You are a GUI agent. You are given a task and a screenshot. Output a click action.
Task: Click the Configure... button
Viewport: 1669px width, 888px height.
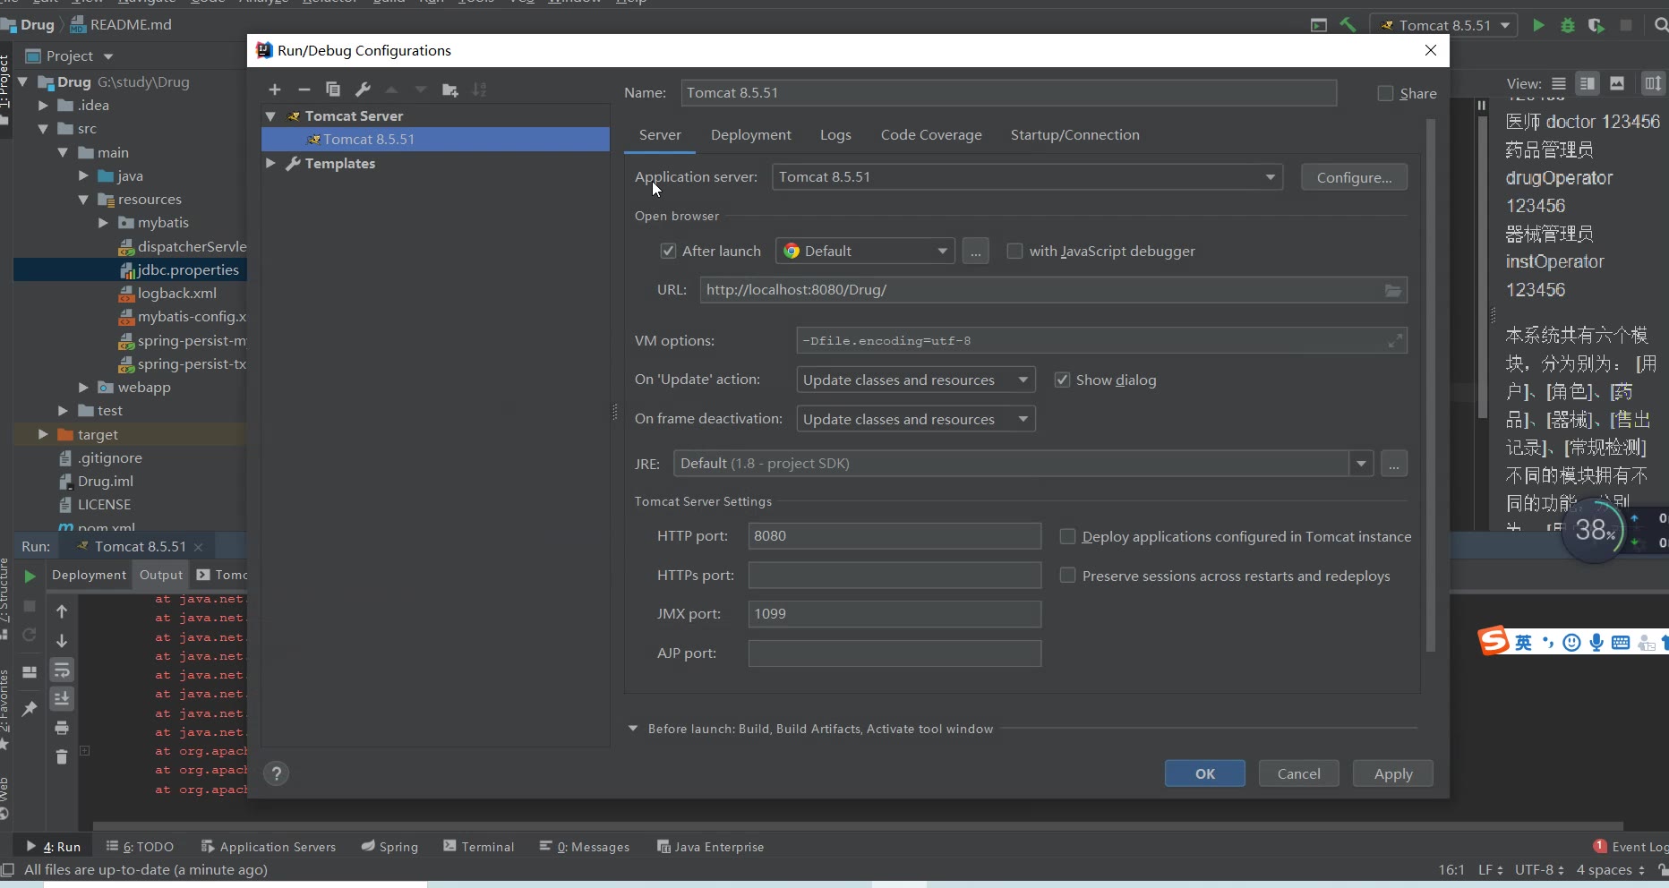coord(1354,177)
